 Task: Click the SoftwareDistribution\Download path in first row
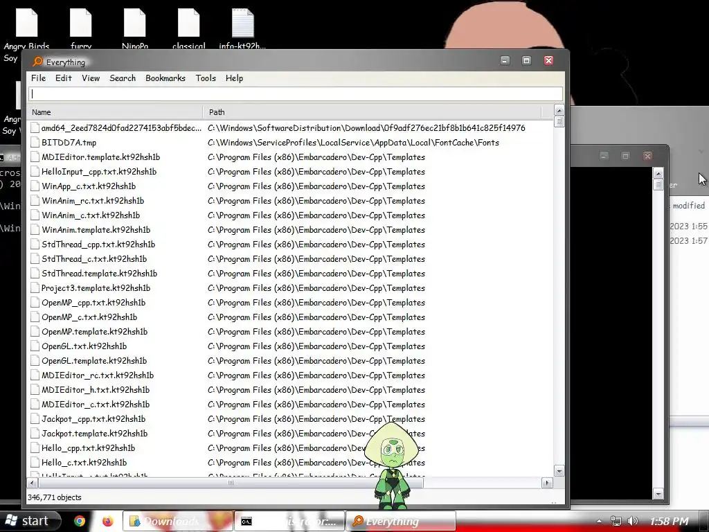pyautogui.click(x=366, y=128)
